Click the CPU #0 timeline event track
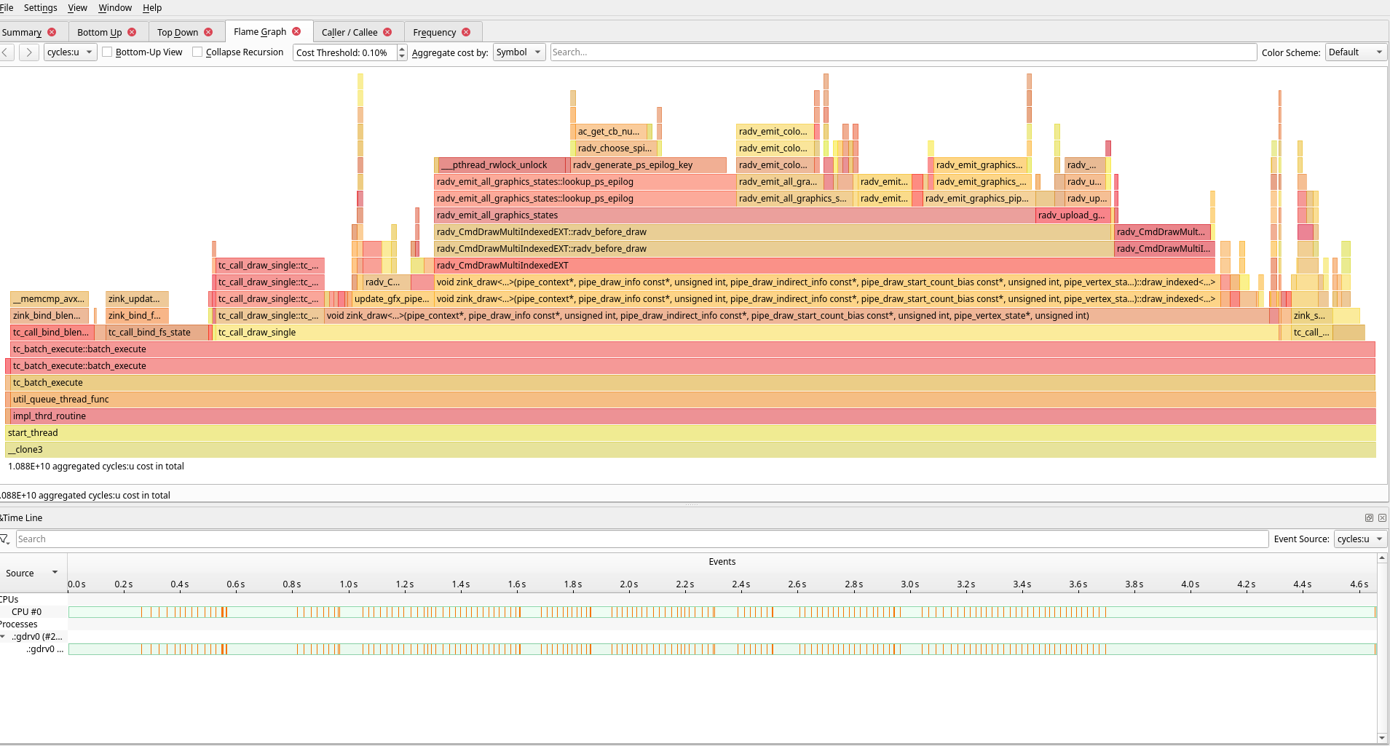 (x=722, y=612)
